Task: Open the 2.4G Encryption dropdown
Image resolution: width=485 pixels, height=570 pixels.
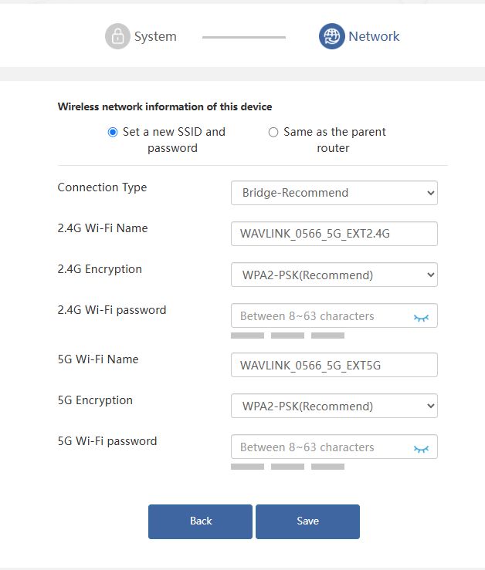Action: click(334, 275)
